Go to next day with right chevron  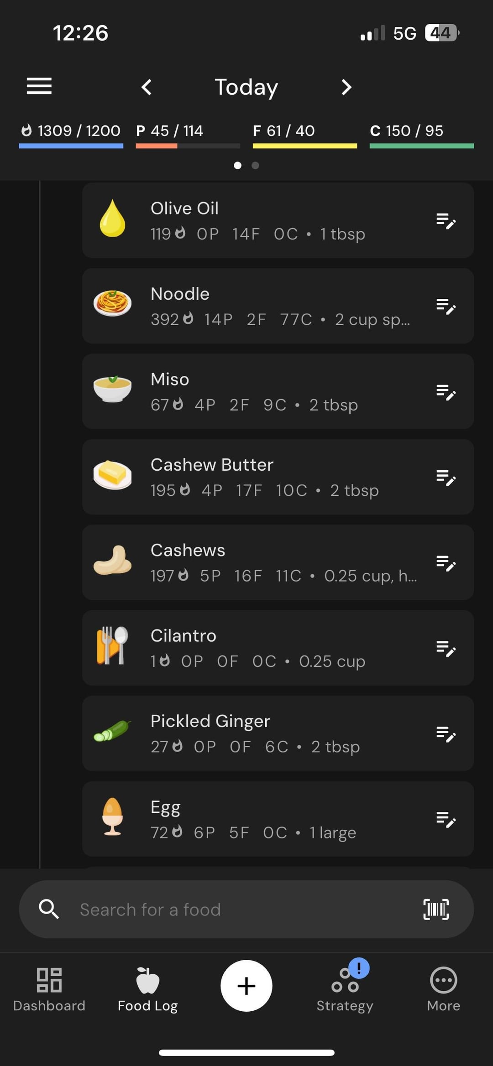[346, 87]
